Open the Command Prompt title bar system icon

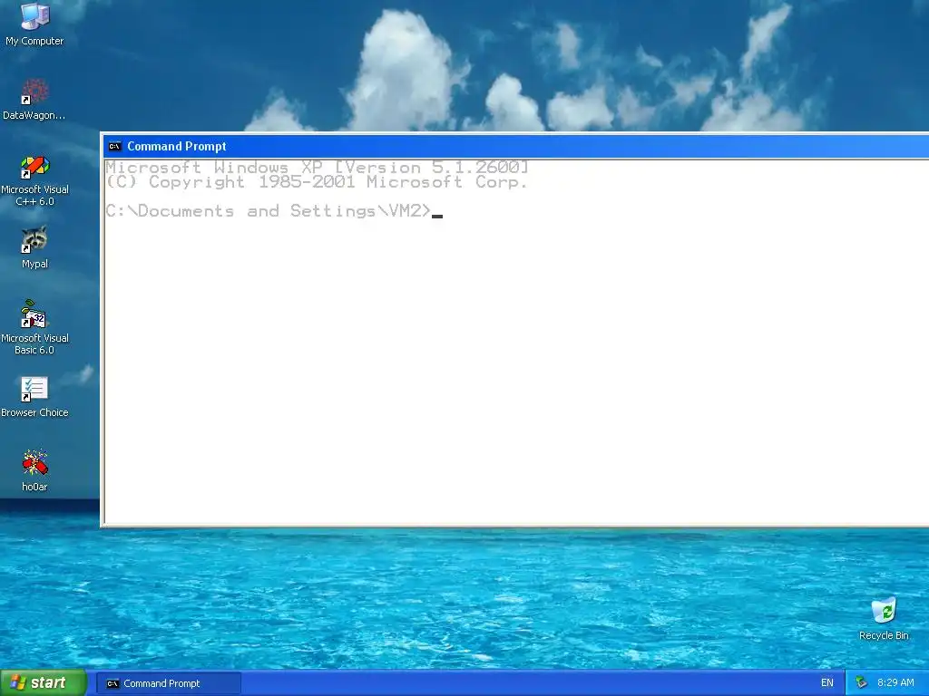115,146
